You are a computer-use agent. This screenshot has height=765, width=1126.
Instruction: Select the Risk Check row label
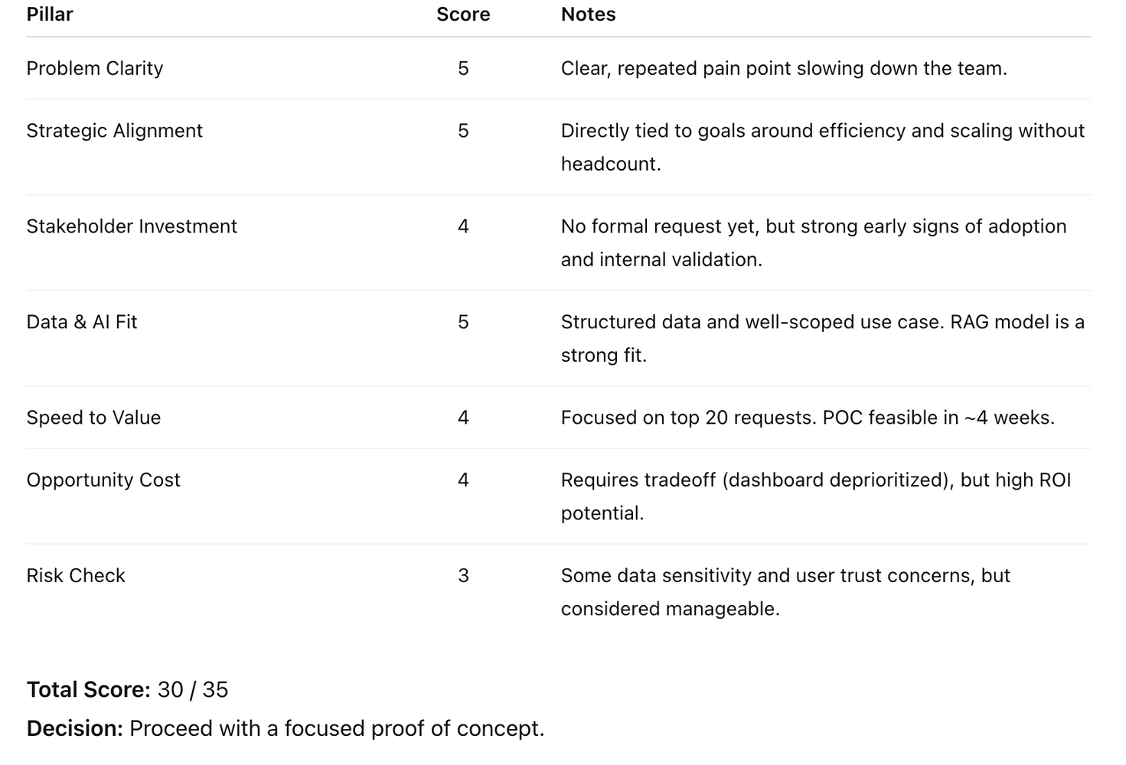(76, 575)
